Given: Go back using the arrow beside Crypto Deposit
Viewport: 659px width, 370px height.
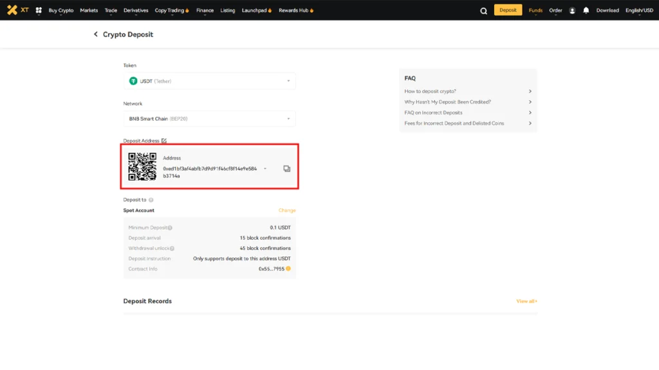Looking at the screenshot, I should click(x=95, y=35).
